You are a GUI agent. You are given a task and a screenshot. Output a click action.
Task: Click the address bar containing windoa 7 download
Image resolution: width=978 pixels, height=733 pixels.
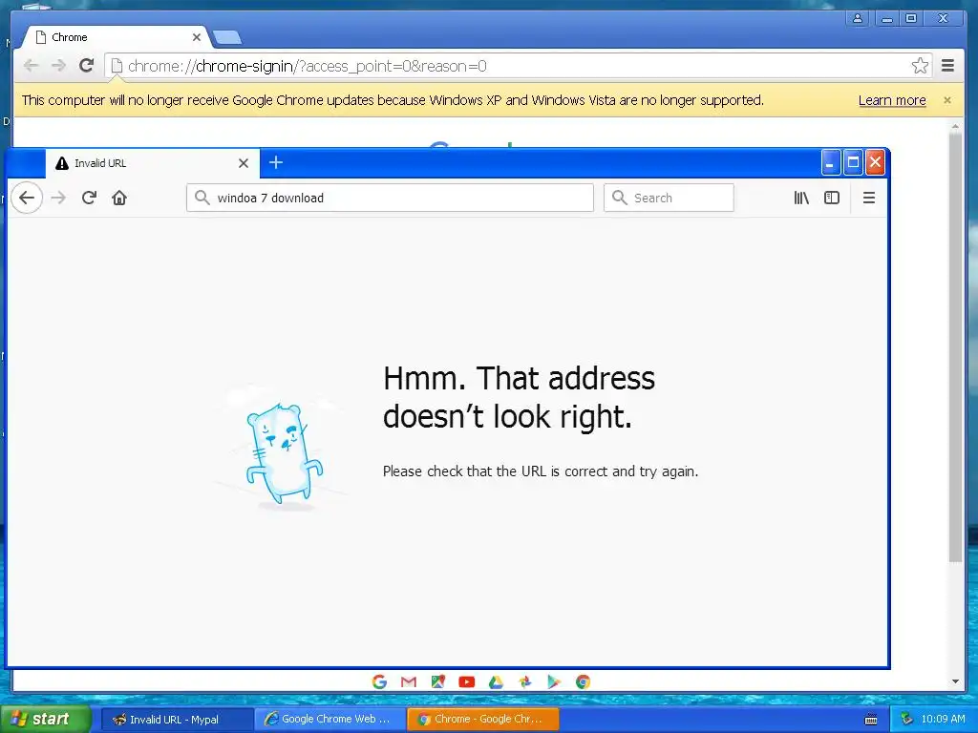tap(390, 198)
